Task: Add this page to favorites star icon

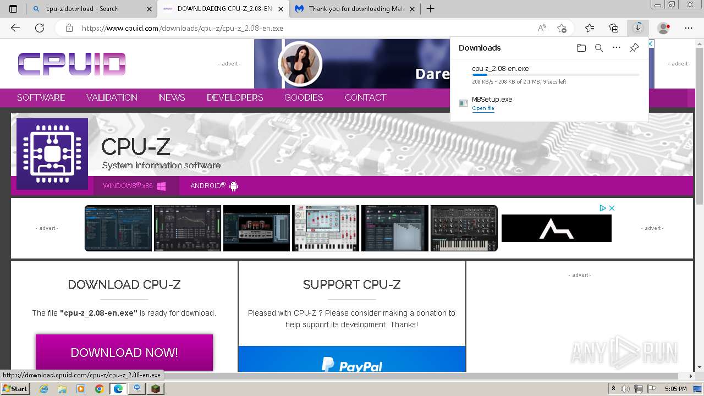Action: (562, 28)
